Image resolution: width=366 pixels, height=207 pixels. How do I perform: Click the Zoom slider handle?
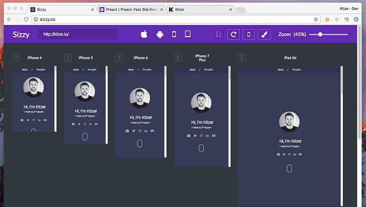click(x=320, y=34)
